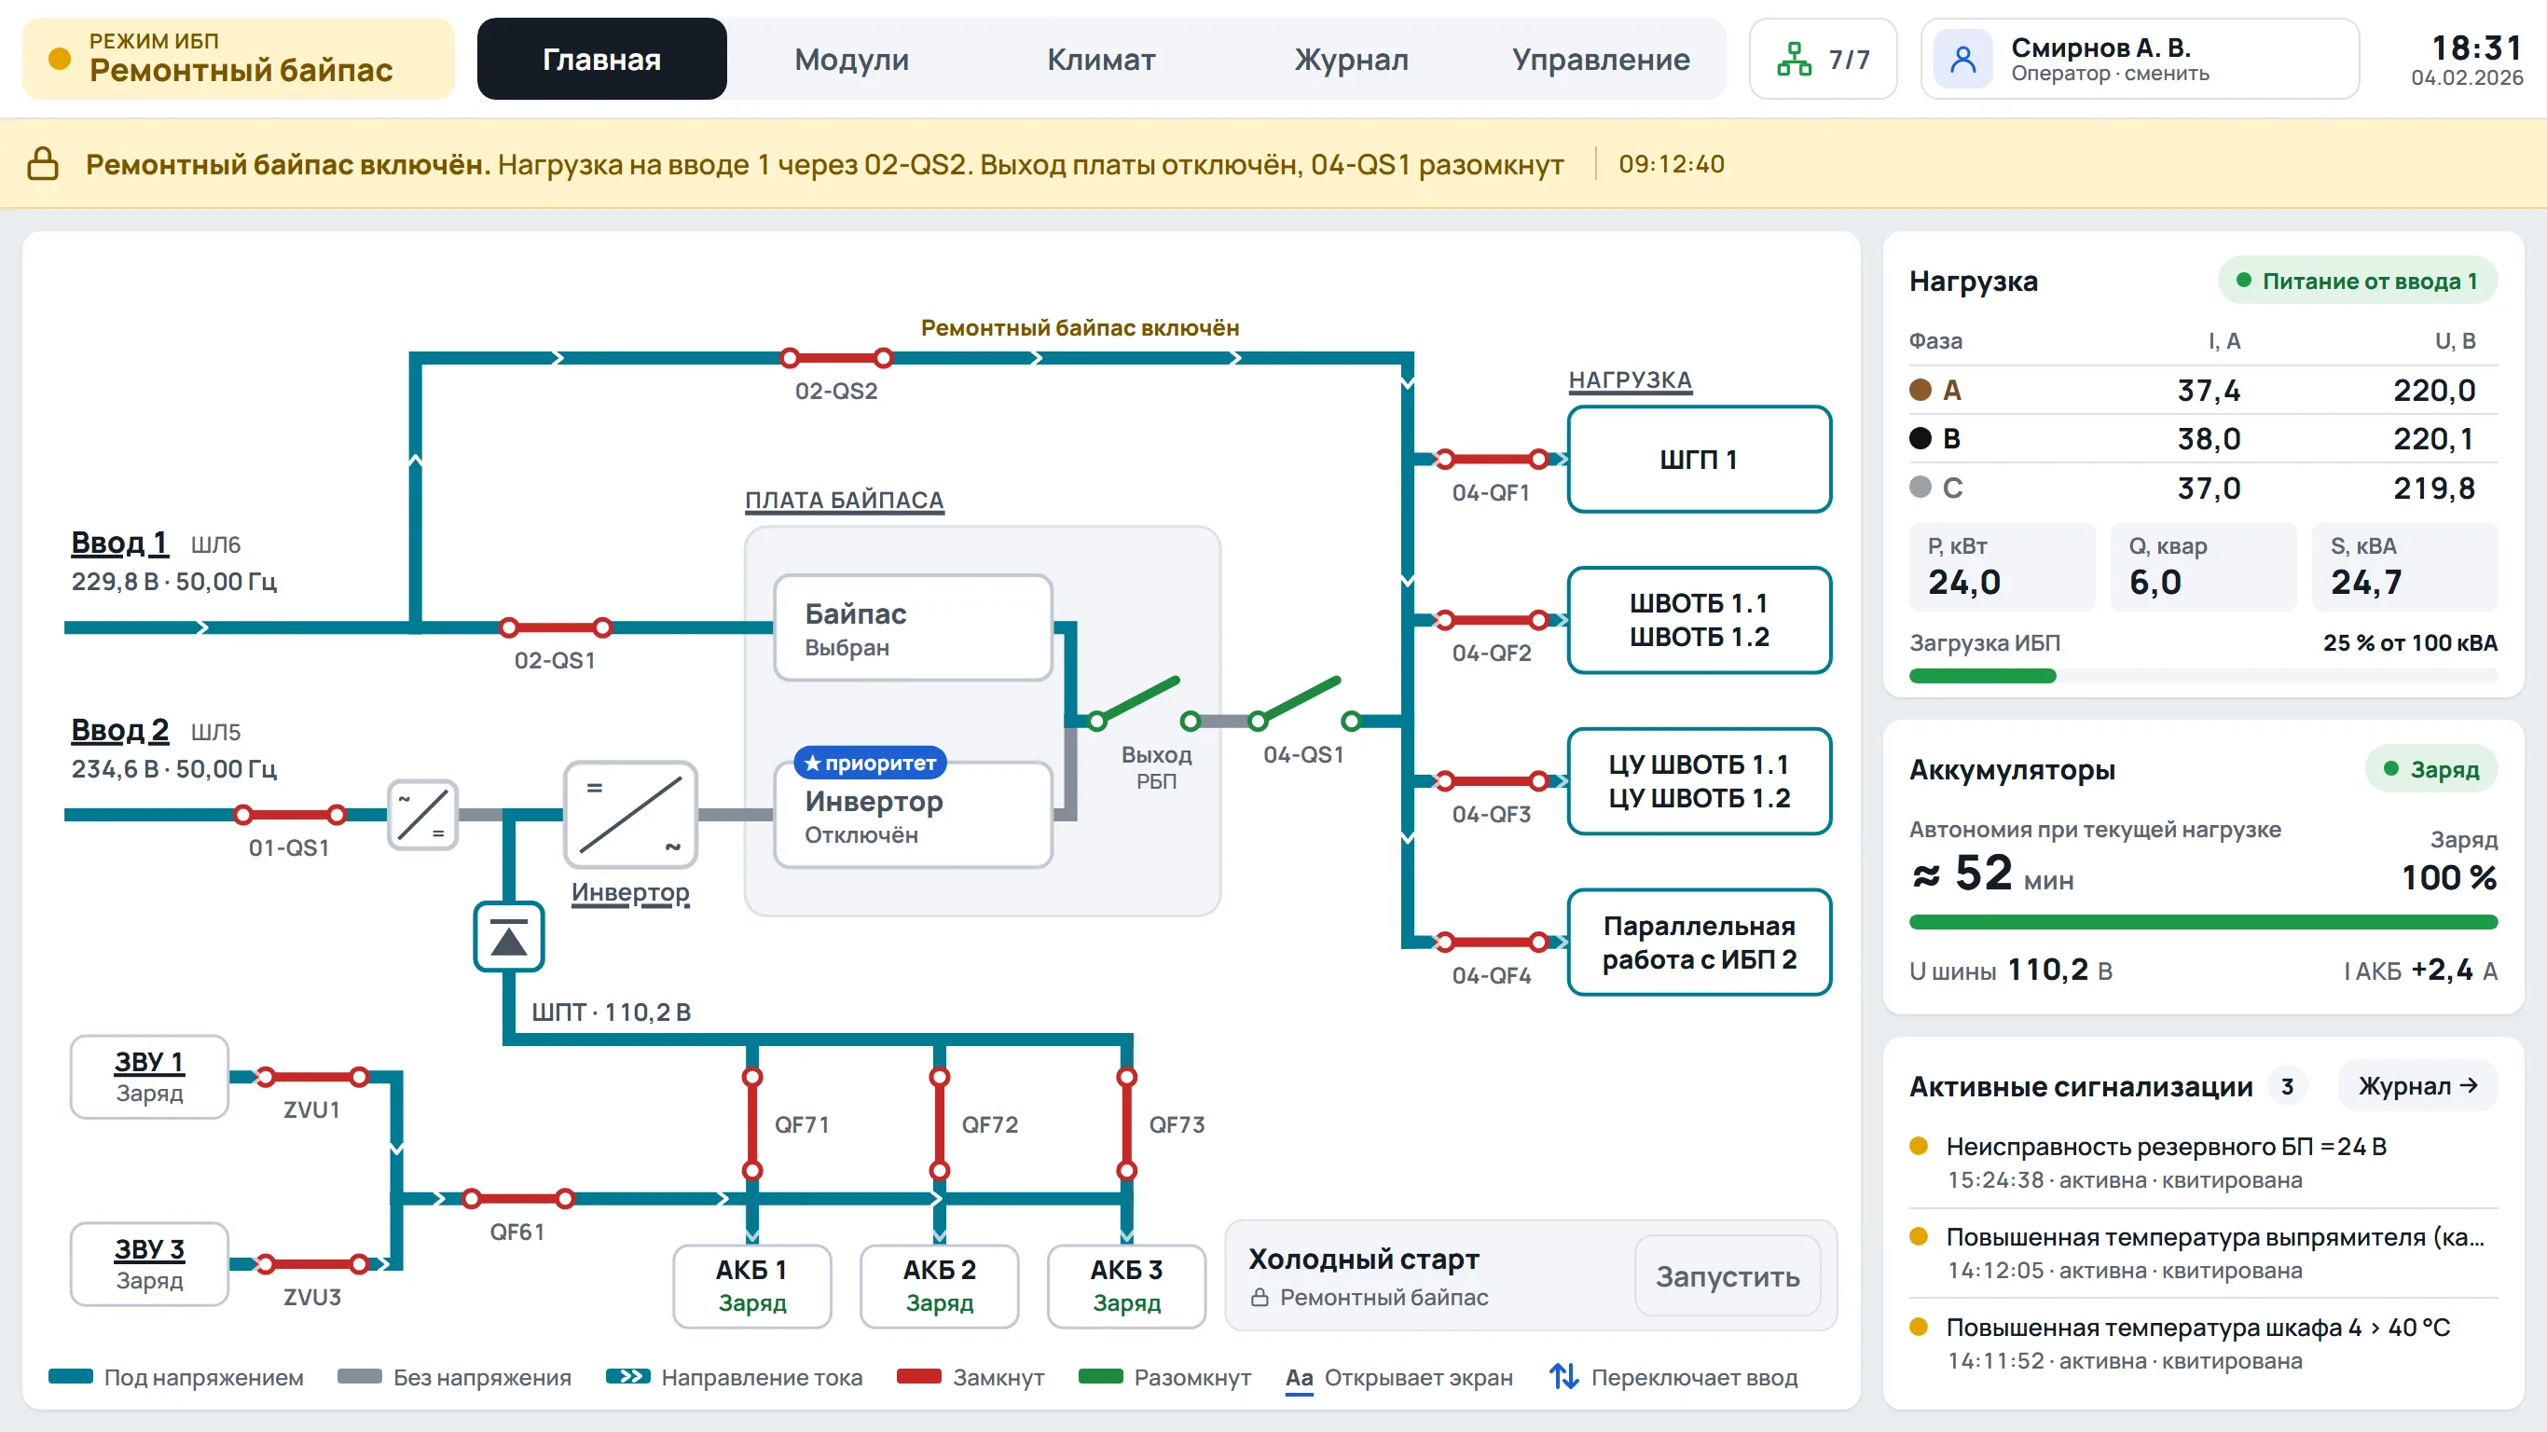Toggle the 04-QF1 breaker to ШГП 1
This screenshot has height=1432, width=2547.
[x=1492, y=459]
